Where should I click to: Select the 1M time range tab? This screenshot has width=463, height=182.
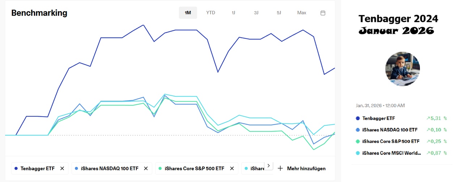click(x=188, y=13)
